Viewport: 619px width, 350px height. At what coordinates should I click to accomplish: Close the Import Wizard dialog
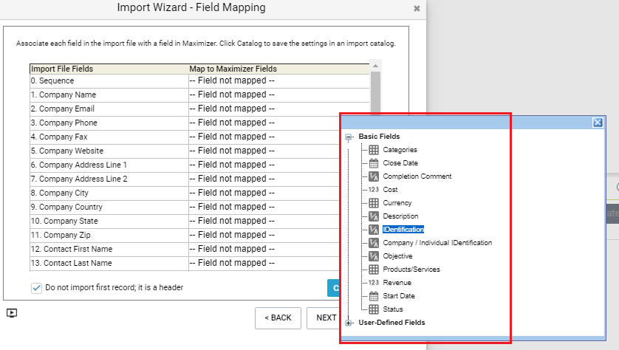pos(417,8)
